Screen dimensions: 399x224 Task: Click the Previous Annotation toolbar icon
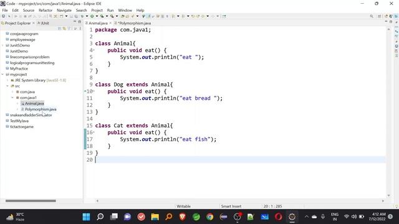coord(183,16)
